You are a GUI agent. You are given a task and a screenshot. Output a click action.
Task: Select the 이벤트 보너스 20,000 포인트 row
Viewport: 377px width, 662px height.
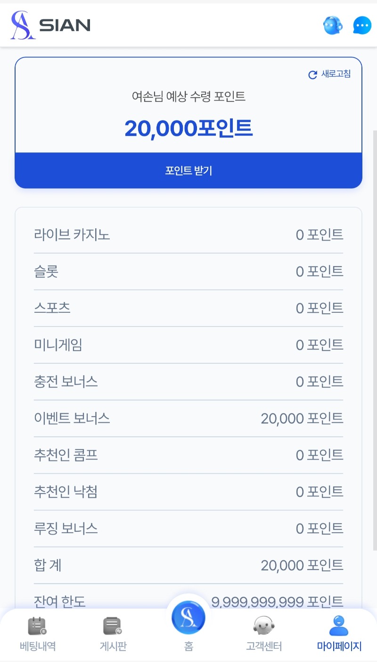pyautogui.click(x=188, y=419)
